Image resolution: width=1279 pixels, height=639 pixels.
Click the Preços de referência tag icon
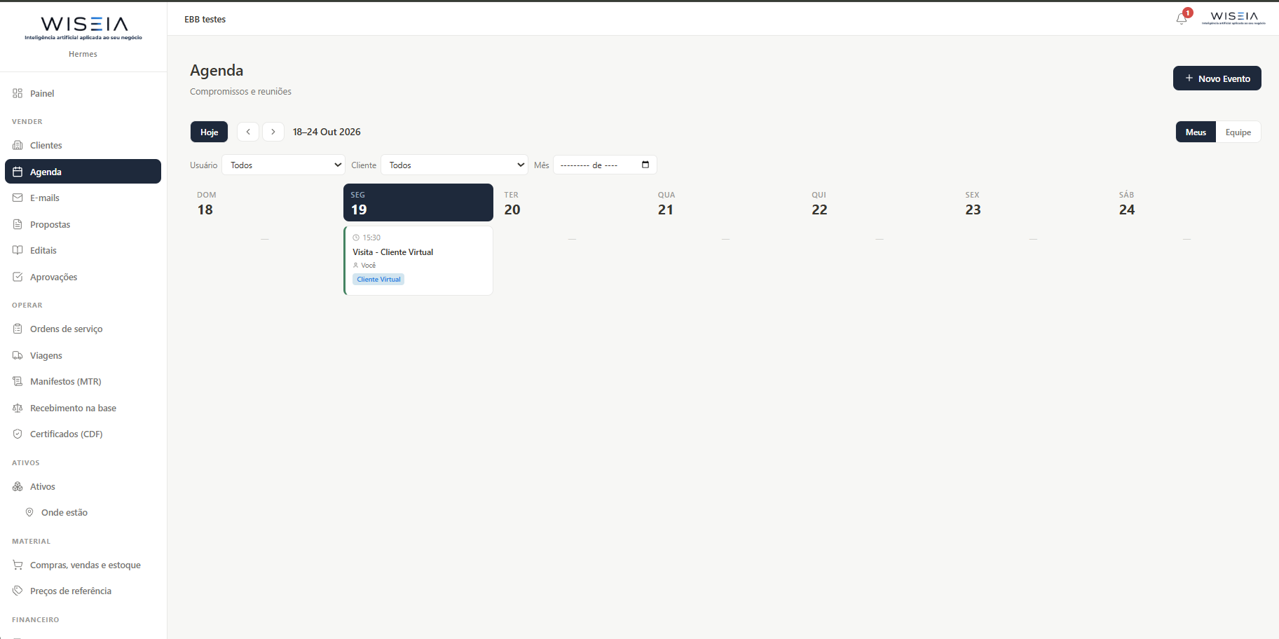coord(18,591)
